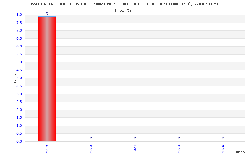Click the 6.5 y-axis tick label
248x155 pixels.
(19, 38)
